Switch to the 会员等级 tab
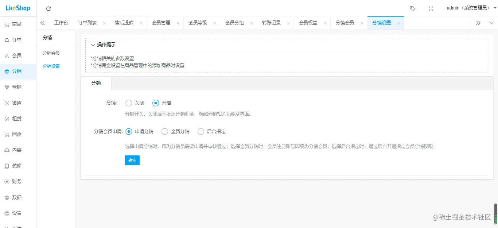 198,23
